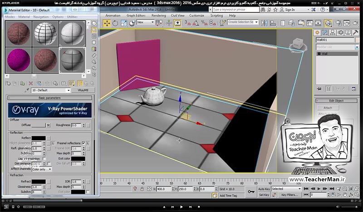Collapse the Basic parameters rollout
The width and height of the screenshot is (363, 212).
click(50, 98)
